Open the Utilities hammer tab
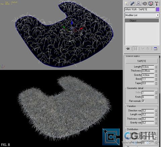This screenshot has height=147, width=161. pos(157,4)
